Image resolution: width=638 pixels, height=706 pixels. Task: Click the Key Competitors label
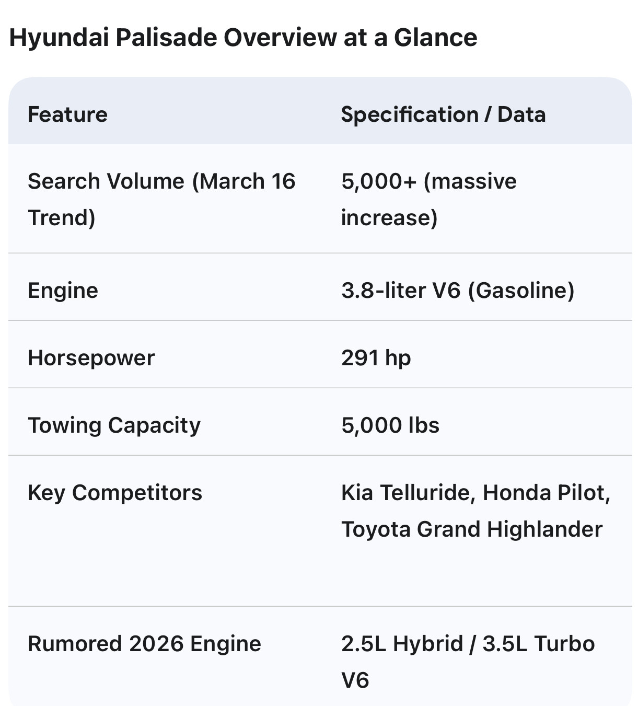click(x=114, y=493)
